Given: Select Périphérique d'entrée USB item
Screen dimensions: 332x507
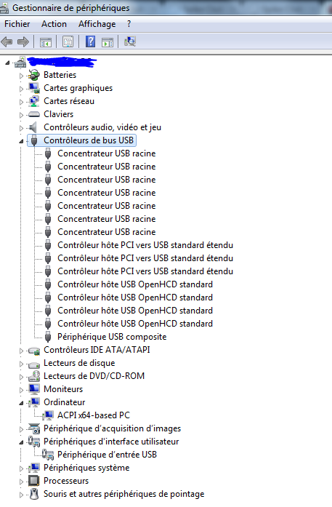Looking at the screenshot, I should click(x=107, y=455).
